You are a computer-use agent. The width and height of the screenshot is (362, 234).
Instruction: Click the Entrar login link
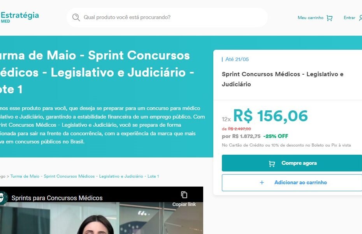349,18
